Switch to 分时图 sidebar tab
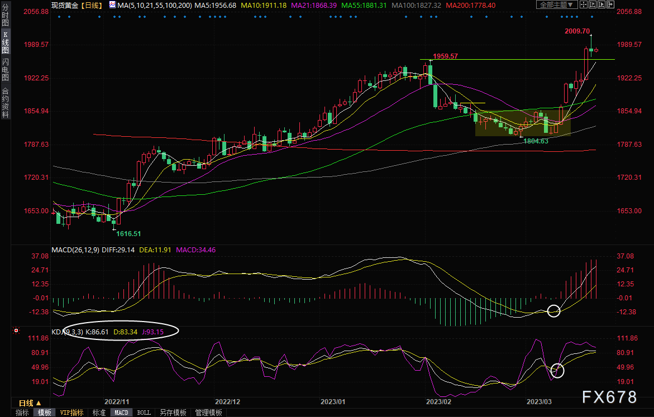Viewport: 654px width, 417px height. pos(5,15)
